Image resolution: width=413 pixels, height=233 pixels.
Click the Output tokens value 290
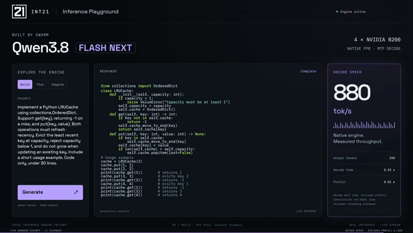(392, 158)
